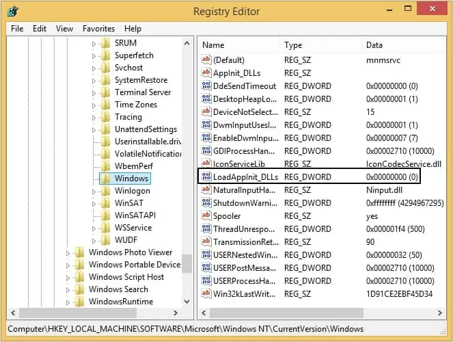Select the ShutdownWarni... DWORD icon
The height and width of the screenshot is (342, 453).
coord(206,202)
